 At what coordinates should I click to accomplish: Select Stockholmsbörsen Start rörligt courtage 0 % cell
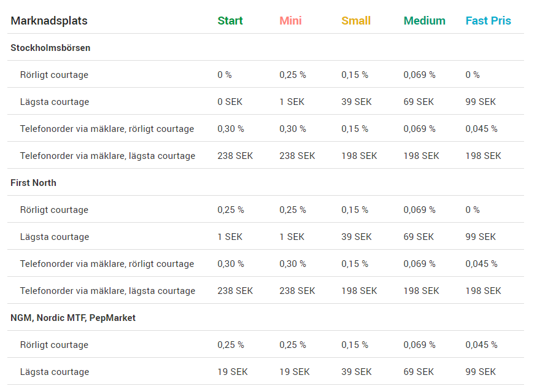point(225,75)
